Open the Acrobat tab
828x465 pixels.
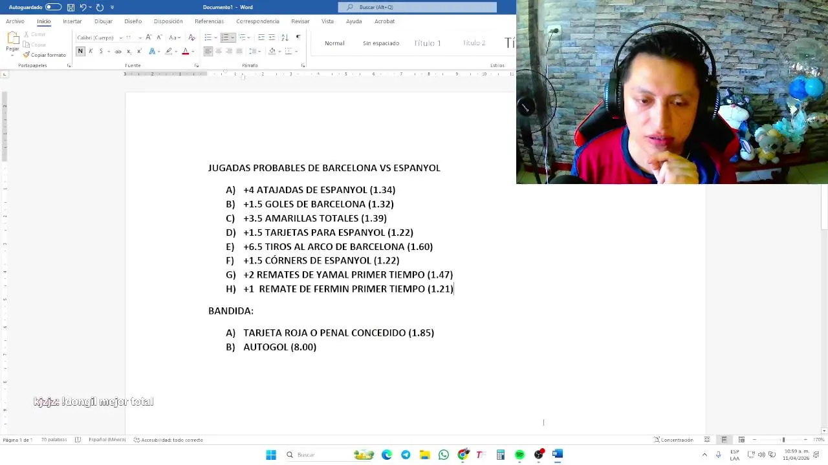click(384, 21)
